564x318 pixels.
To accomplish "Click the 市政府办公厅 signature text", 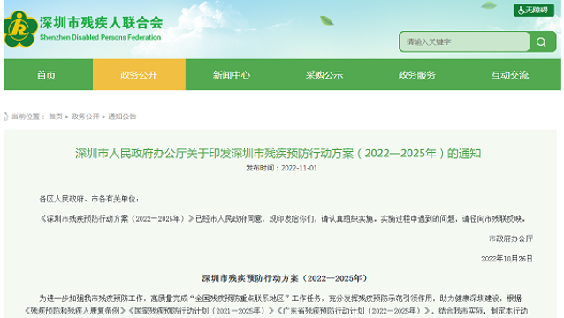I will tap(511, 238).
